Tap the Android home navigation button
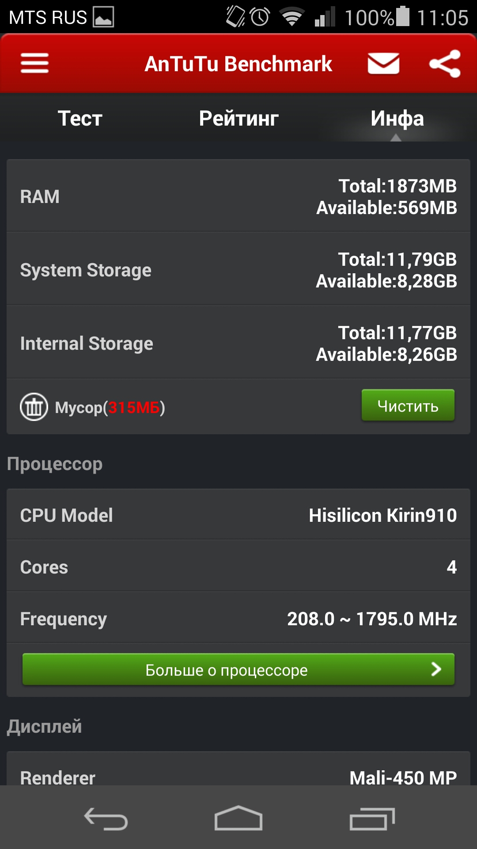The height and width of the screenshot is (849, 477). click(238, 818)
